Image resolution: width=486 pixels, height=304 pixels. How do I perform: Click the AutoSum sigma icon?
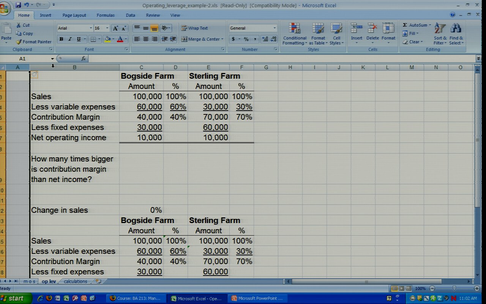(405, 25)
